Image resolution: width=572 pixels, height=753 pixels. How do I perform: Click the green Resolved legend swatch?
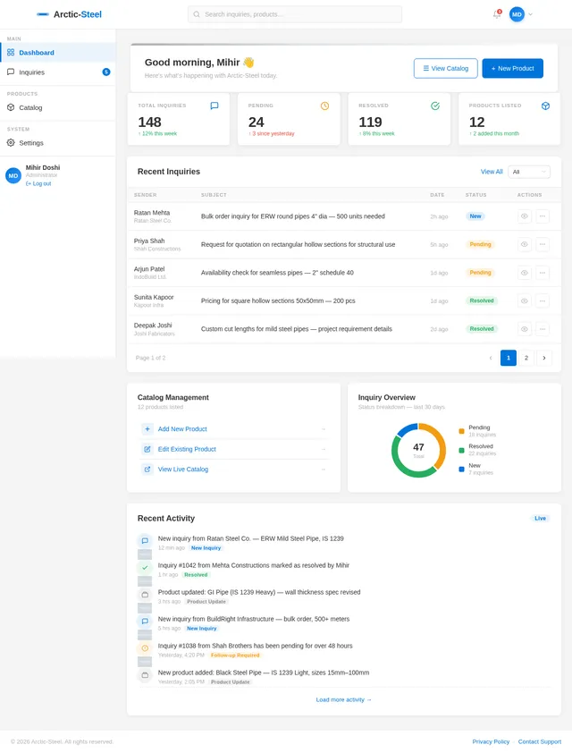tap(462, 451)
